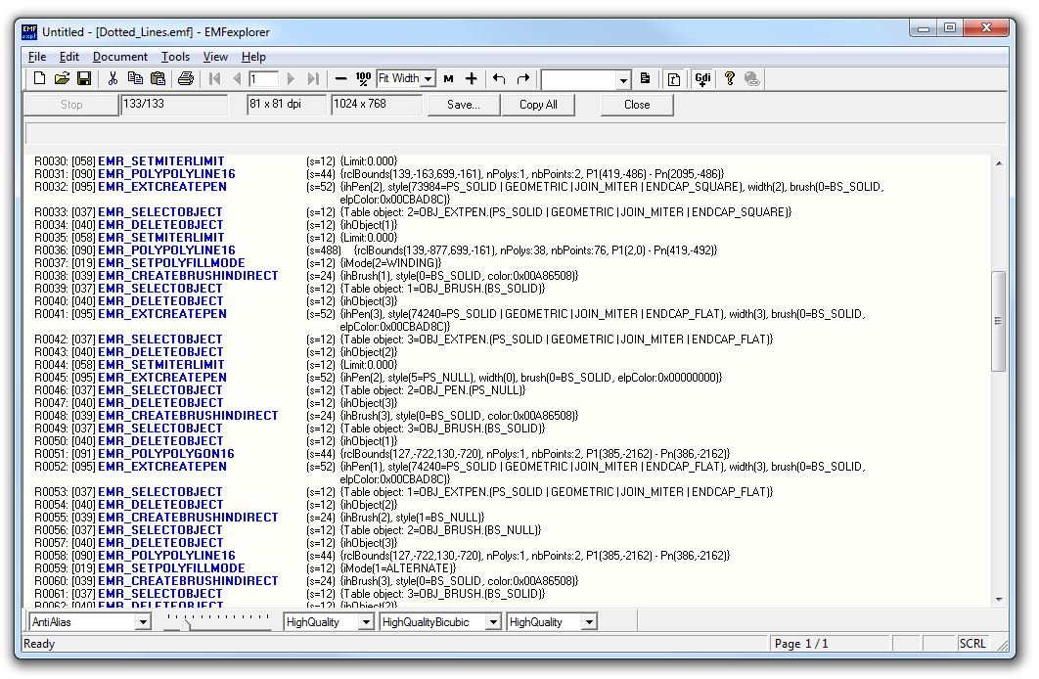Click the Save... button

pos(463,105)
